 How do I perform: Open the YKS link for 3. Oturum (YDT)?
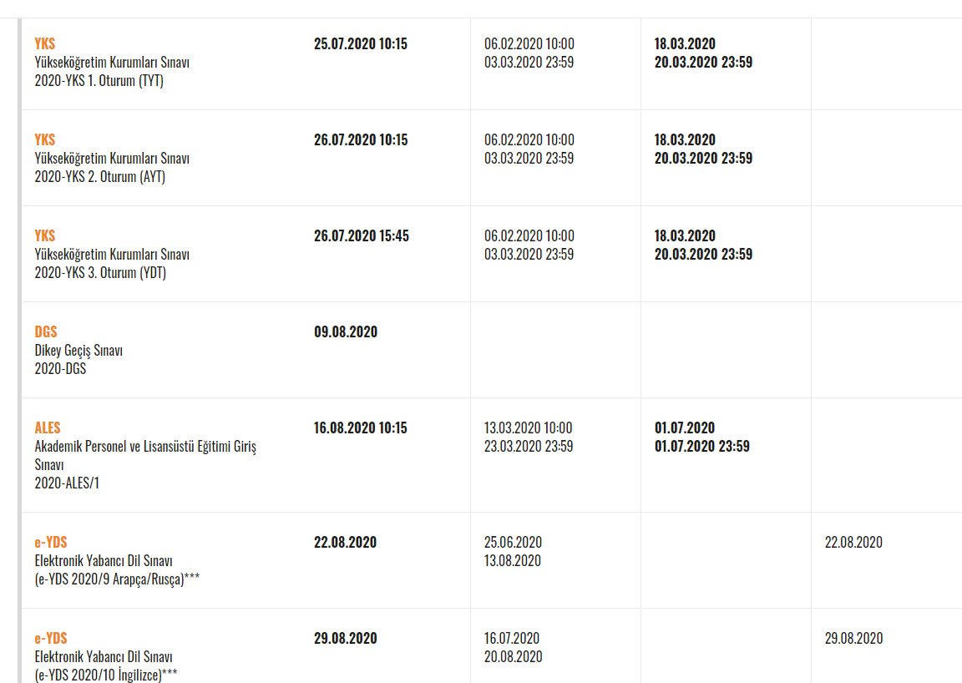[45, 235]
